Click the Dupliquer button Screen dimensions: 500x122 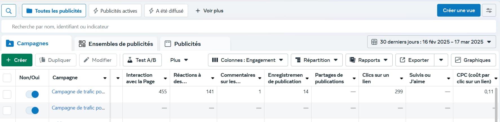click(56, 60)
